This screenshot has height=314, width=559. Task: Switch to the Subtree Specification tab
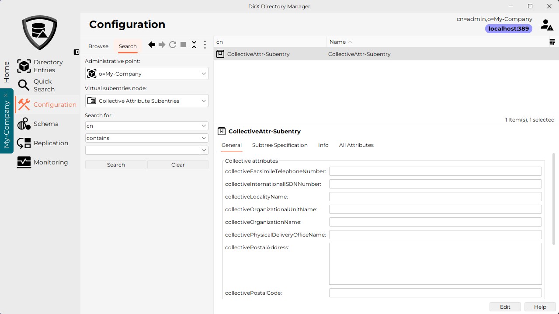[x=280, y=145]
